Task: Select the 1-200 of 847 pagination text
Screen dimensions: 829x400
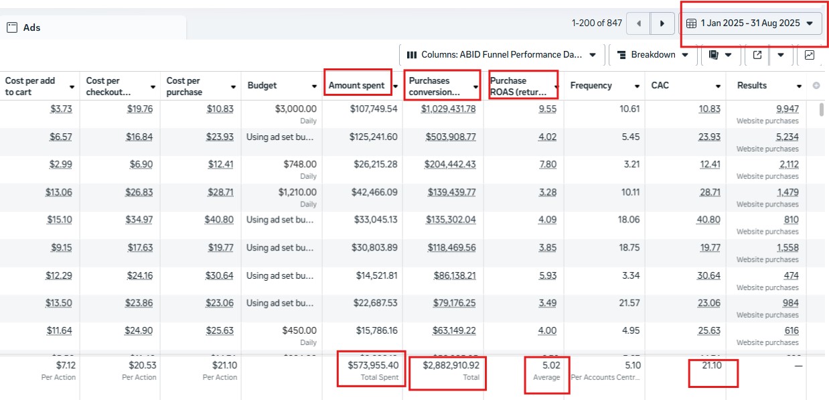Action: click(597, 23)
